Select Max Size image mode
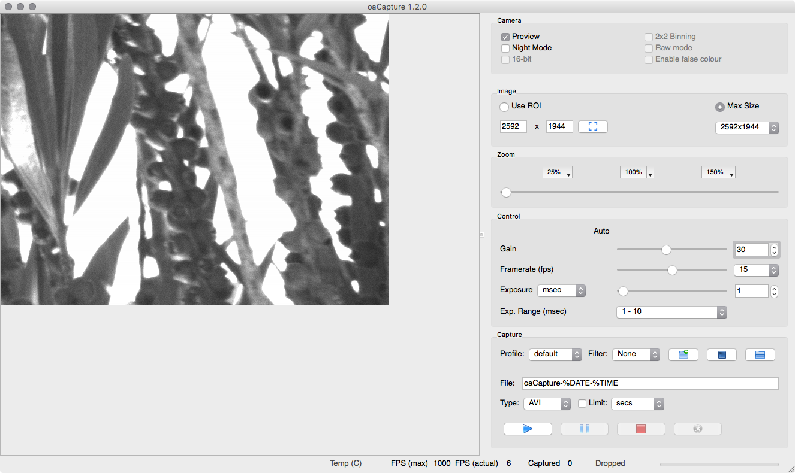Screen dimensions: 795x473 coord(720,107)
